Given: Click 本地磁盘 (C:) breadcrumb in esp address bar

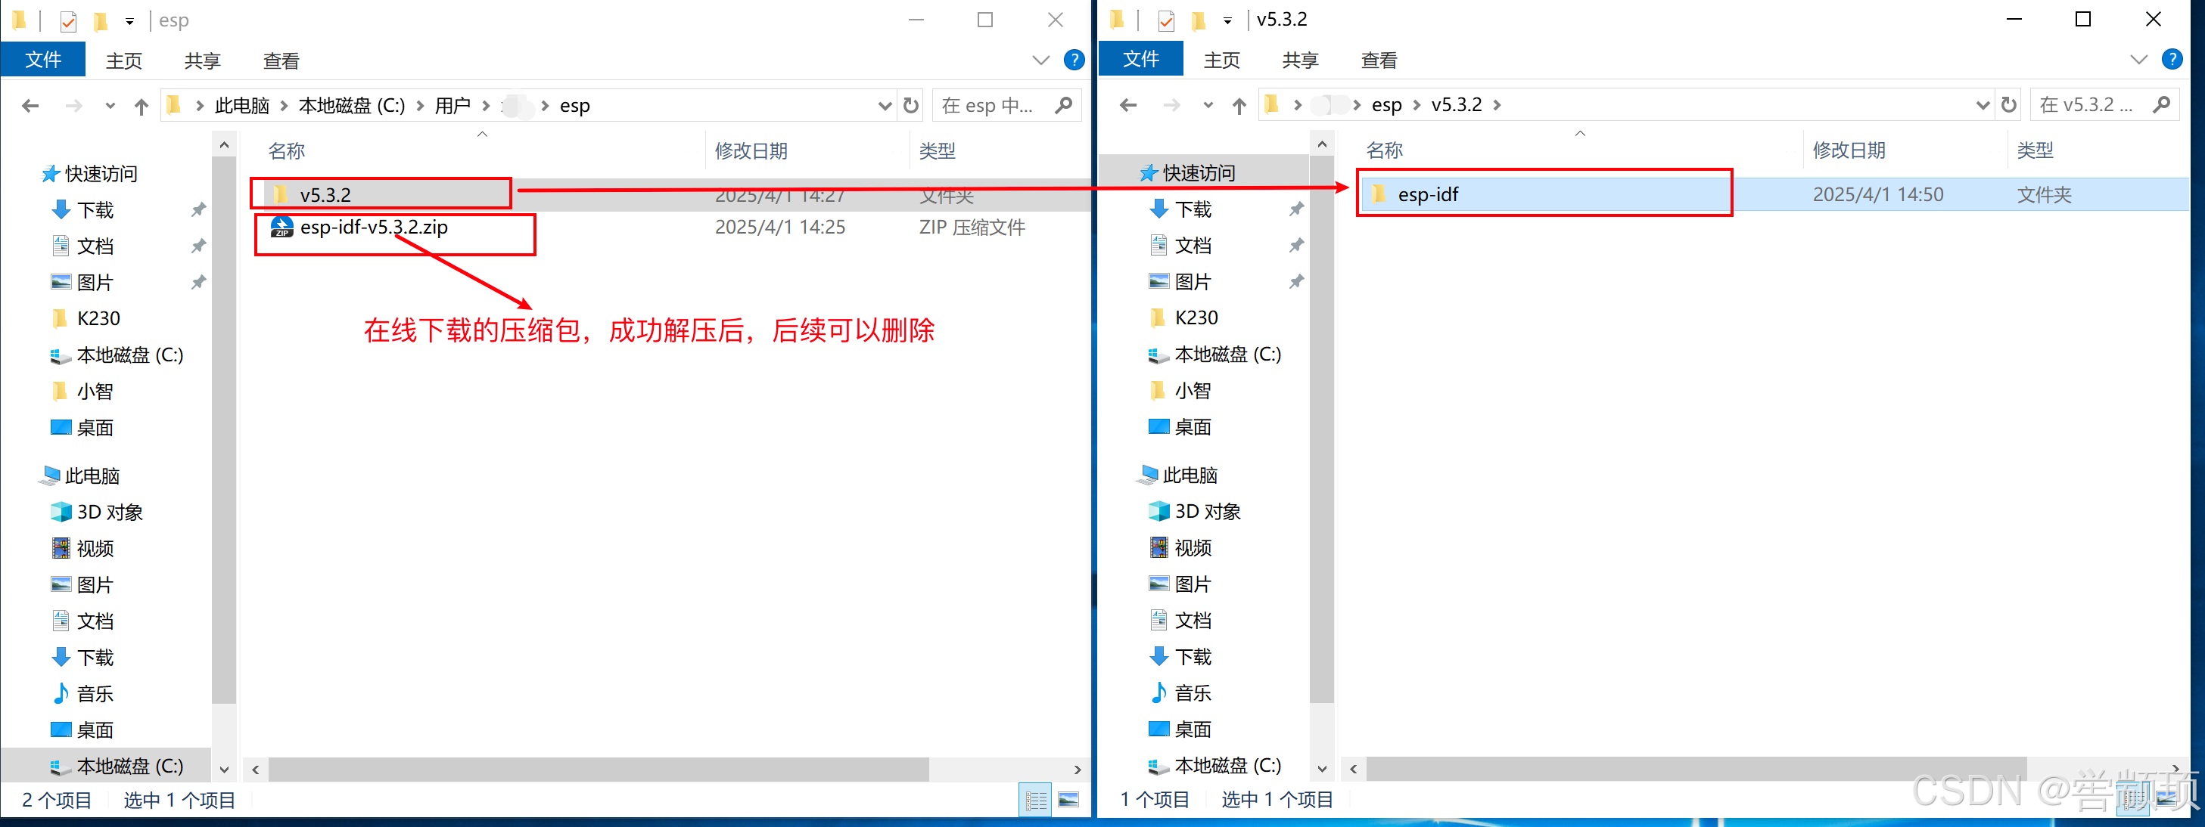Looking at the screenshot, I should coord(351,105).
